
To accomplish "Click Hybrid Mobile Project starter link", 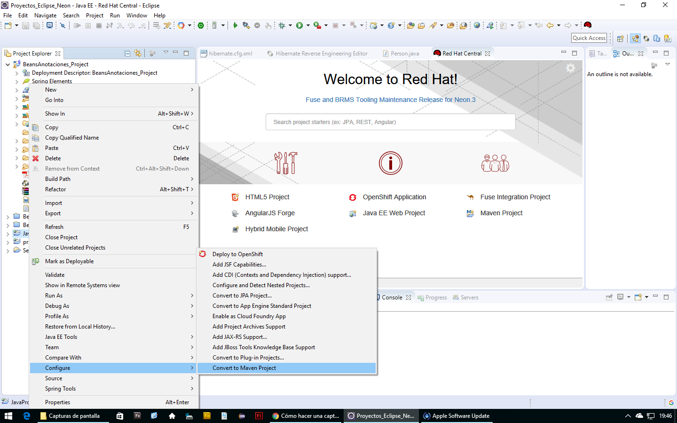I will coord(276,229).
